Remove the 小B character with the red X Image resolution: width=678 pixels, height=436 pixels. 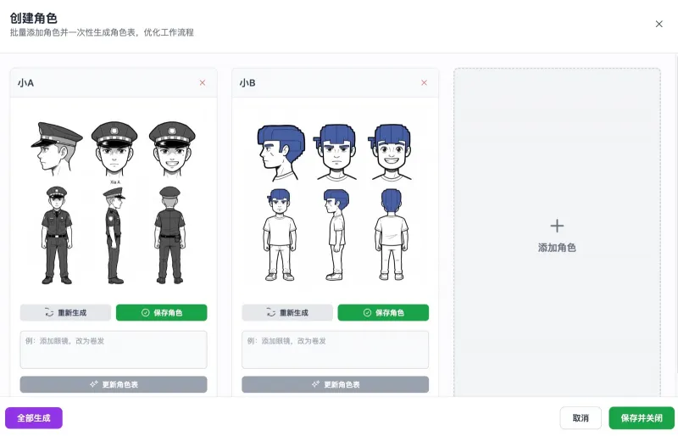click(x=425, y=82)
